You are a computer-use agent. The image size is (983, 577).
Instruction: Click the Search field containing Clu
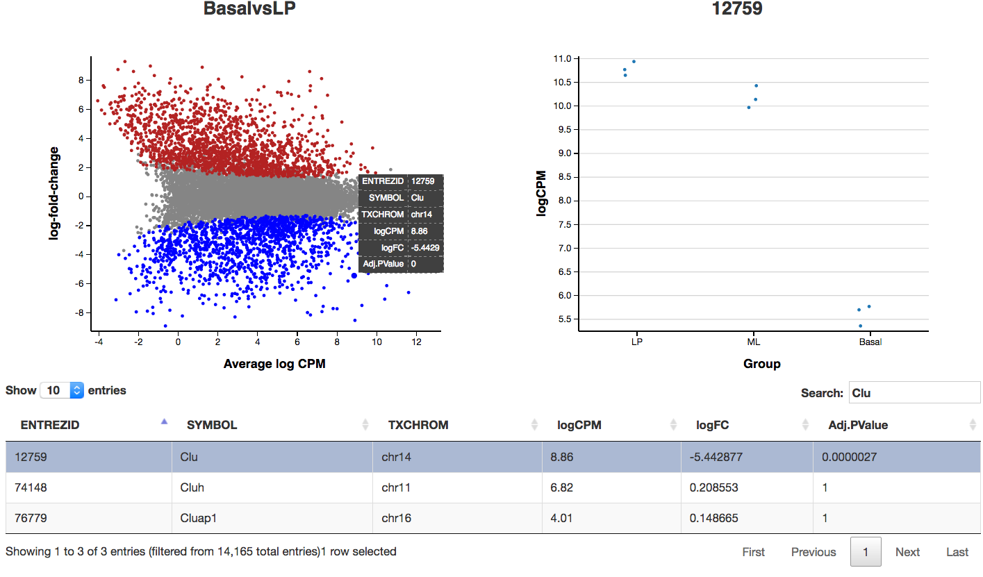[913, 392]
